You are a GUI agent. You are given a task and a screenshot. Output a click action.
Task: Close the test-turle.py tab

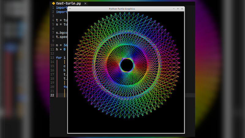coord(85,3)
